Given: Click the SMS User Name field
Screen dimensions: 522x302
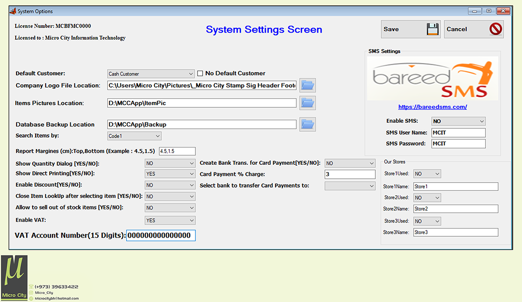Looking at the screenshot, I should click(458, 133).
